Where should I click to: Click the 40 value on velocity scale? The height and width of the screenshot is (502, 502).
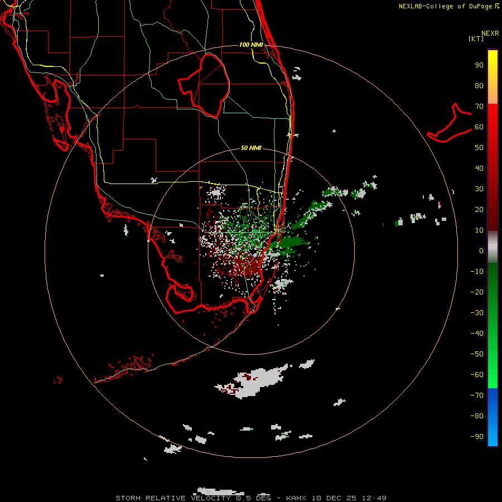point(479,168)
